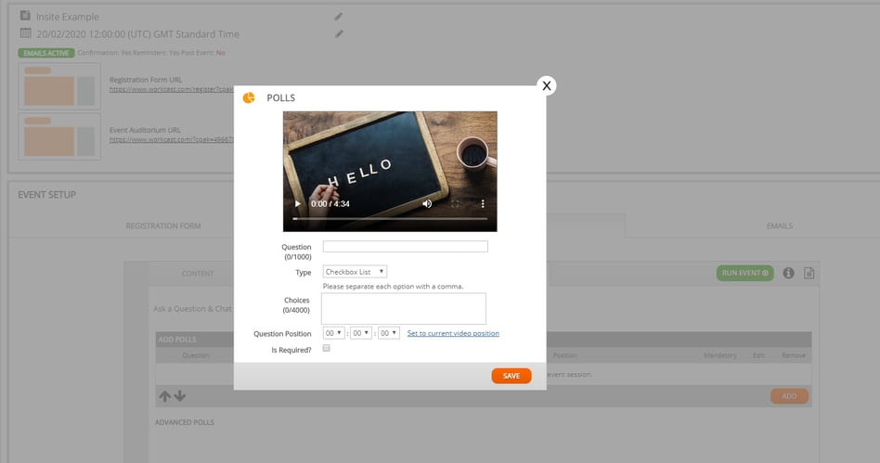Screen dimensions: 880x463
Task: Click the Choices text area
Action: pos(403,308)
